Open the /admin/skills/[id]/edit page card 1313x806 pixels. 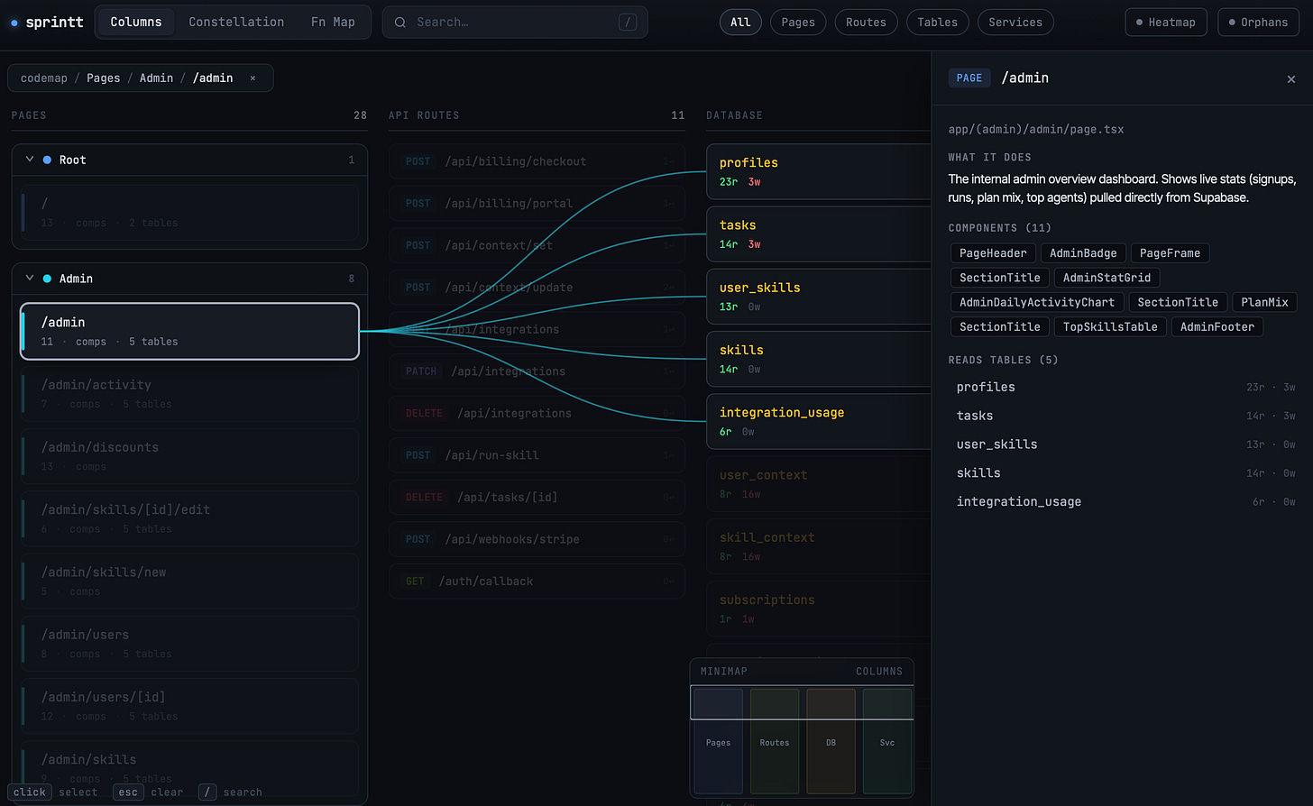tap(189, 518)
